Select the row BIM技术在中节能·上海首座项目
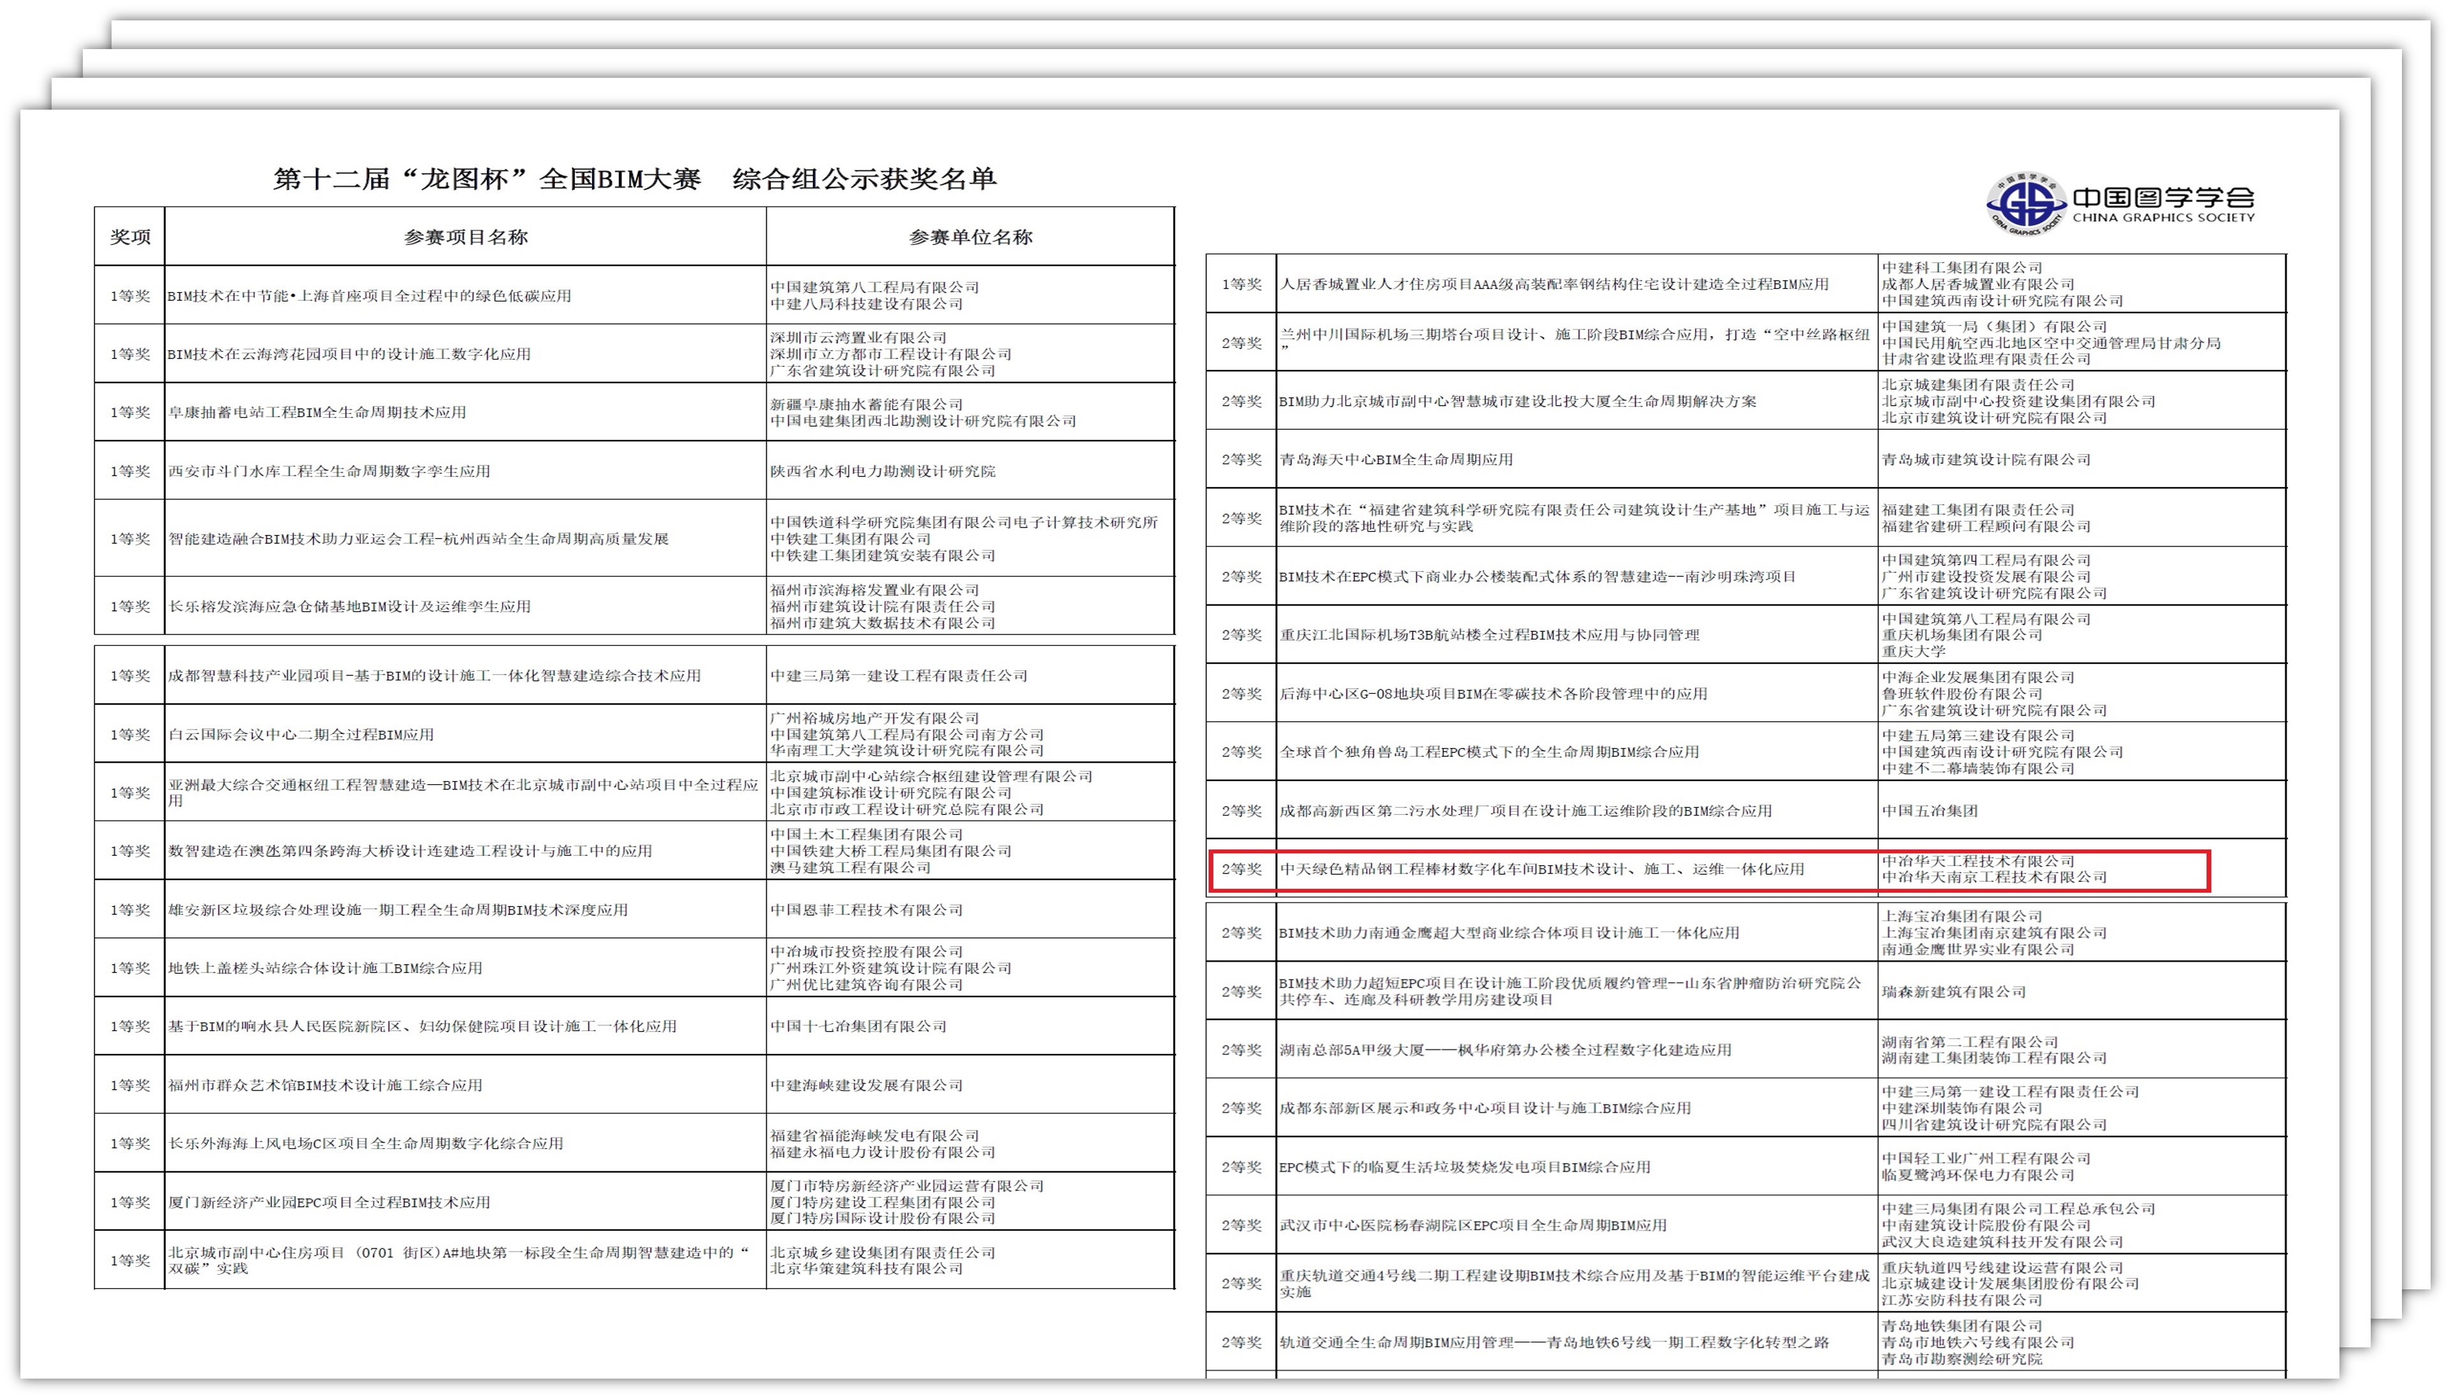Screen dimensions: 2451x1399 (634, 295)
